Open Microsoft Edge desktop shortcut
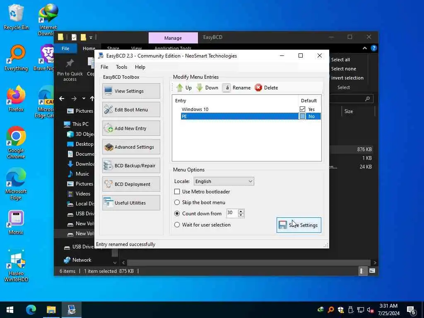 [x=16, y=184]
